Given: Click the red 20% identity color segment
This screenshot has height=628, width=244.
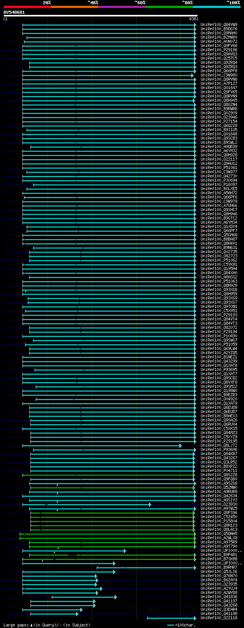Looking at the screenshot, I should click(x=27, y=7).
